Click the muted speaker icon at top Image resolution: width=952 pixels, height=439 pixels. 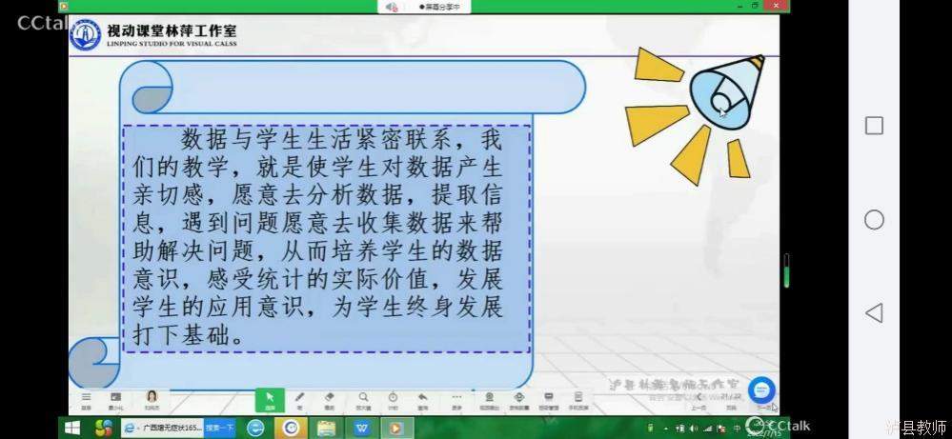391,7
